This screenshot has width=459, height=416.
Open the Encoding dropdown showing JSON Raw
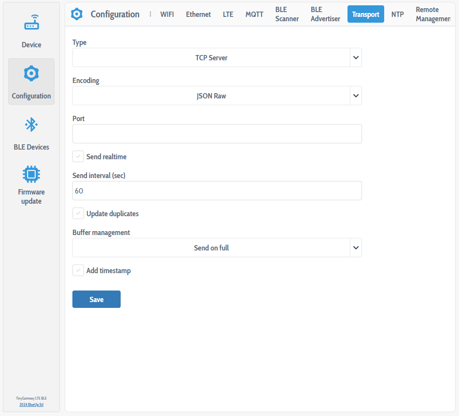(217, 96)
